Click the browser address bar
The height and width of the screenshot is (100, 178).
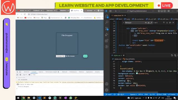point(65,14)
